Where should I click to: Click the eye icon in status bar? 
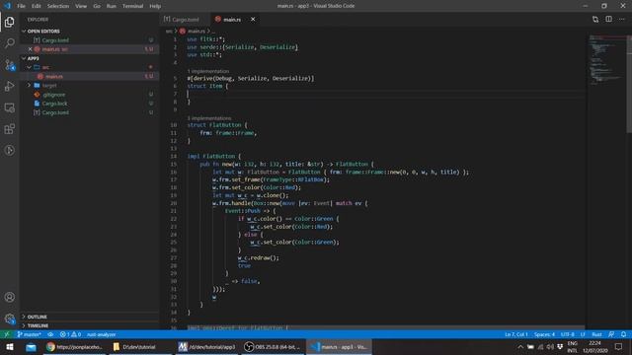[x=50, y=334]
